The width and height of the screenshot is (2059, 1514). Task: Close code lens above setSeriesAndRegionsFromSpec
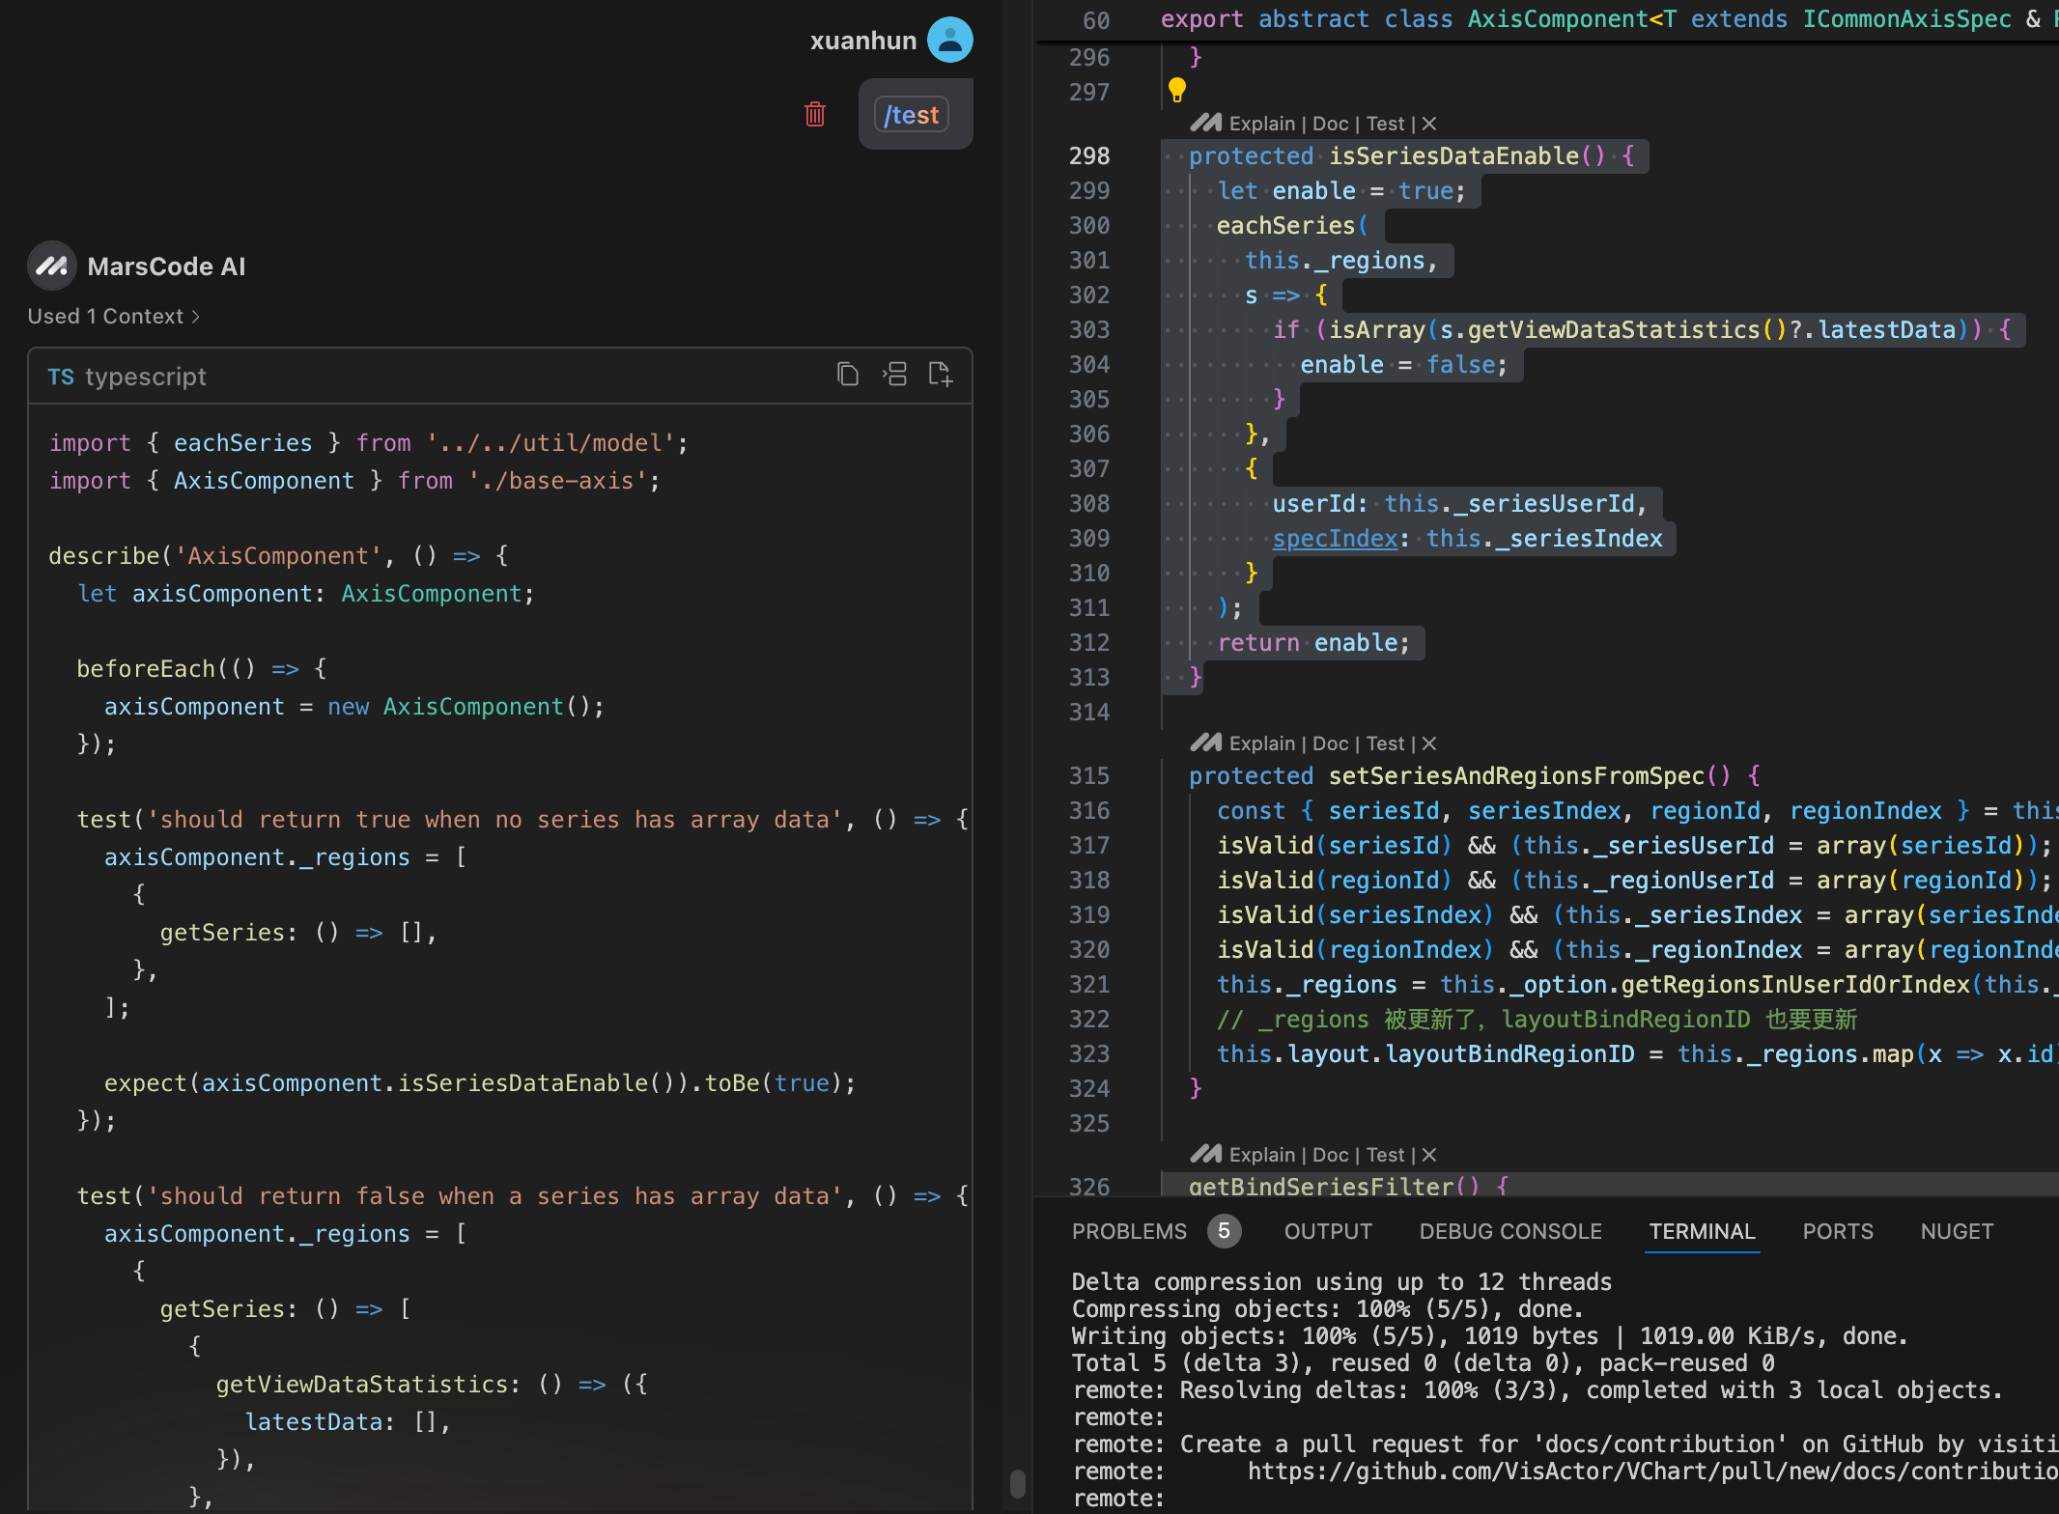[x=1430, y=743]
